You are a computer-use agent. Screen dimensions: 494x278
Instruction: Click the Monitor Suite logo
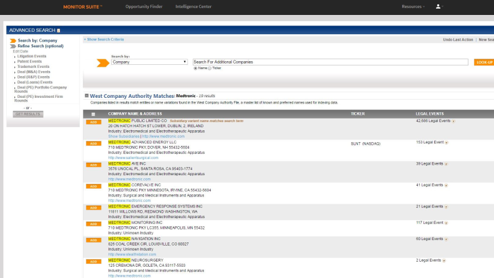(82, 7)
